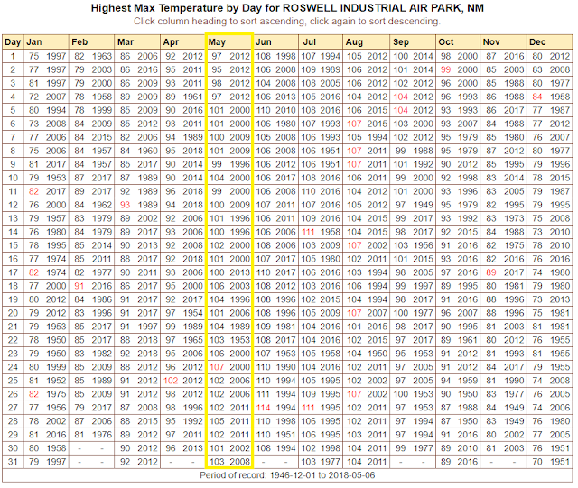The image size is (578, 488).
Task: Click the Period of record footer text
Action: 287,475
